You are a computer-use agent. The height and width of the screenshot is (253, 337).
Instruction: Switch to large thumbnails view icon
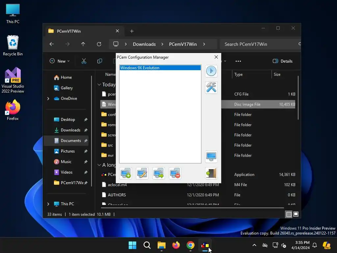(x=296, y=214)
